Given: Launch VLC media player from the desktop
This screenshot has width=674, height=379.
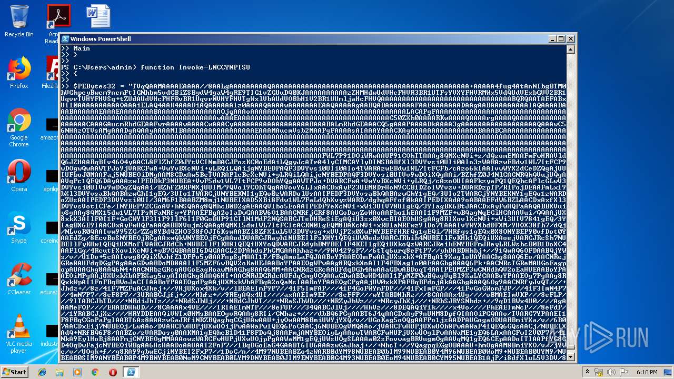Looking at the screenshot, I should (x=19, y=333).
